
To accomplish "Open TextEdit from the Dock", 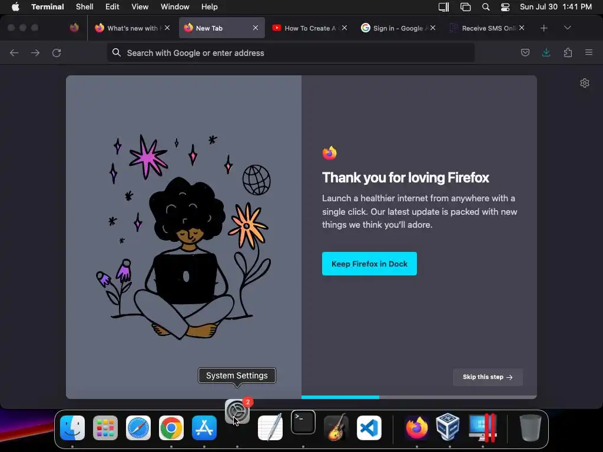I will (270, 428).
